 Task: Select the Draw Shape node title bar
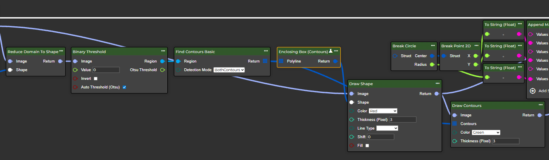coord(395,83)
